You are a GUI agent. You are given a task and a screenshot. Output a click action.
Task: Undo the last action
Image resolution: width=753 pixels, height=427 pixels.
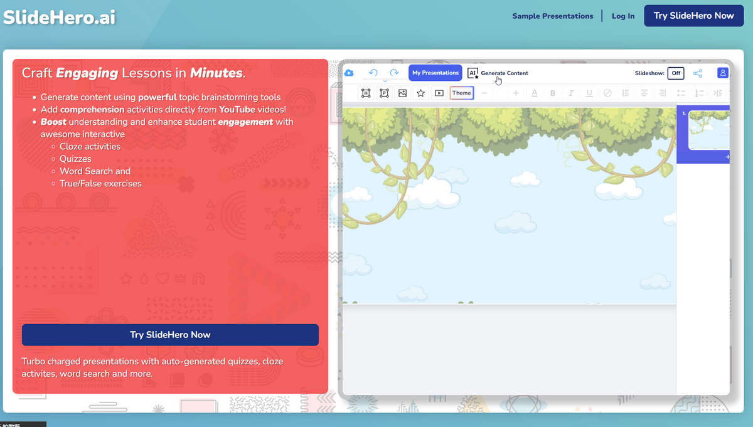373,73
